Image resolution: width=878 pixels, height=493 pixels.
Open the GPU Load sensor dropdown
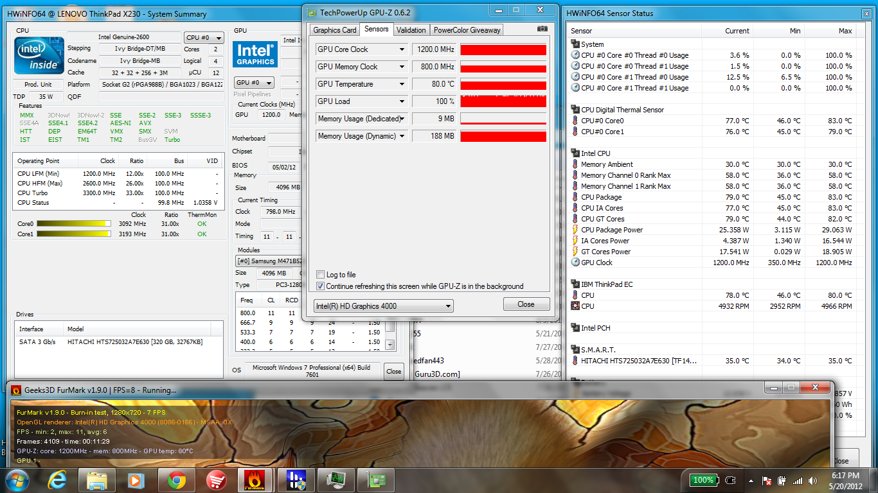(x=402, y=101)
